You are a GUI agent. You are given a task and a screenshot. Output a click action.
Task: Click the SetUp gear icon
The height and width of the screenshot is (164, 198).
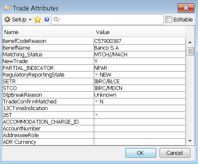(x=7, y=19)
